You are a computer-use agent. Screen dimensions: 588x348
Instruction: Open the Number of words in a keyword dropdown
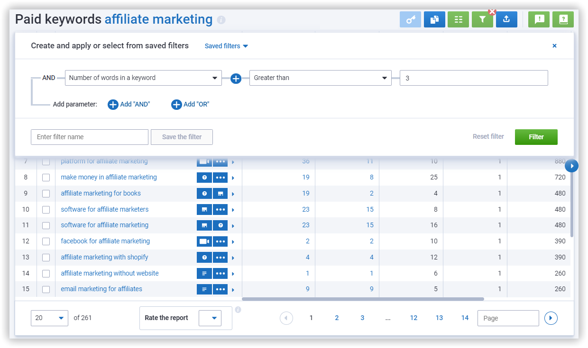pos(143,78)
